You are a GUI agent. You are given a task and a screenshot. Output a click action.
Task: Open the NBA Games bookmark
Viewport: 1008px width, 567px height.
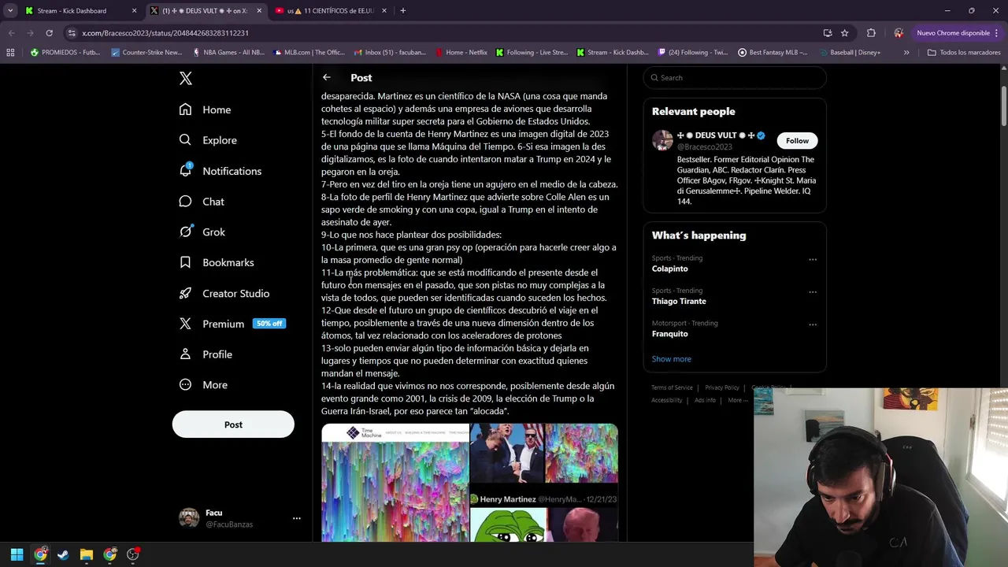click(229, 53)
